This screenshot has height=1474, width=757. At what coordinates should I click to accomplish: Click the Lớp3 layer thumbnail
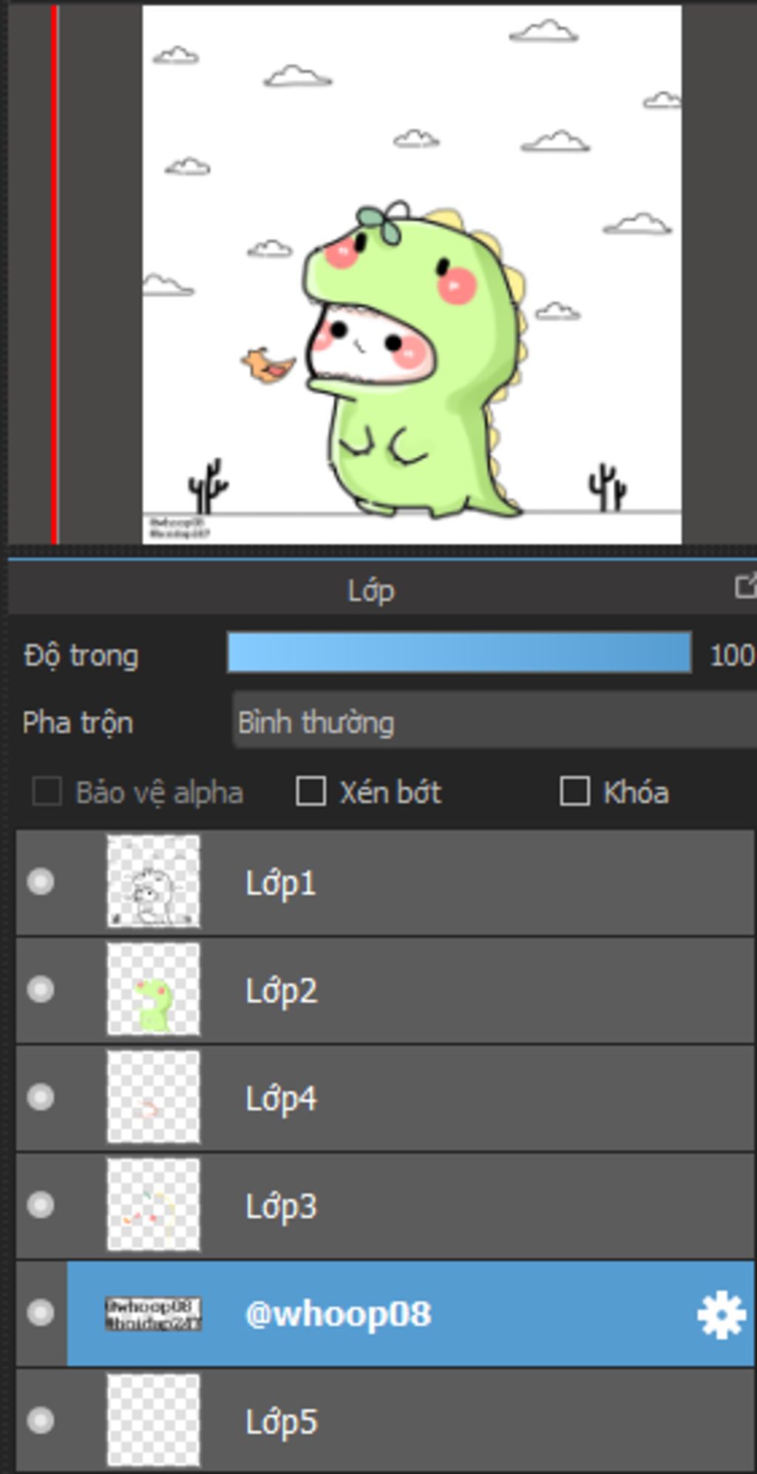(x=153, y=1205)
